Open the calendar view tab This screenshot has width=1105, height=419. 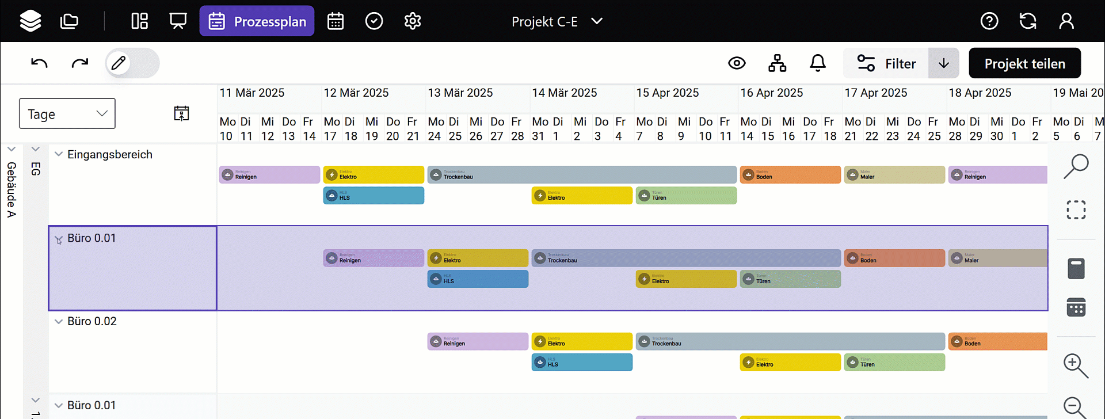point(335,21)
